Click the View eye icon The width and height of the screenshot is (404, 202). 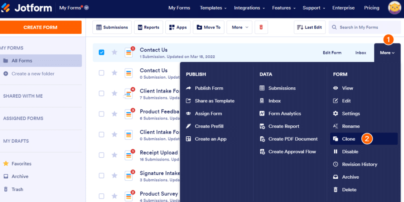(x=335, y=88)
